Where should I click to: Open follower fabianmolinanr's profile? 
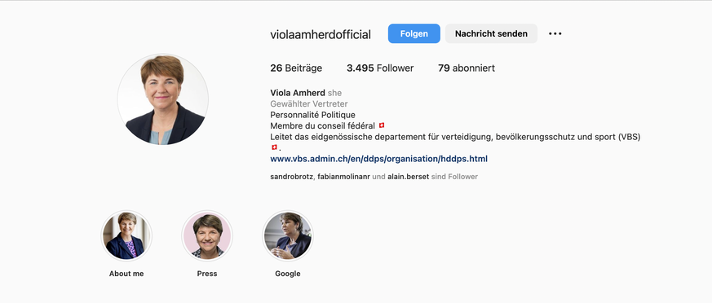pyautogui.click(x=343, y=177)
